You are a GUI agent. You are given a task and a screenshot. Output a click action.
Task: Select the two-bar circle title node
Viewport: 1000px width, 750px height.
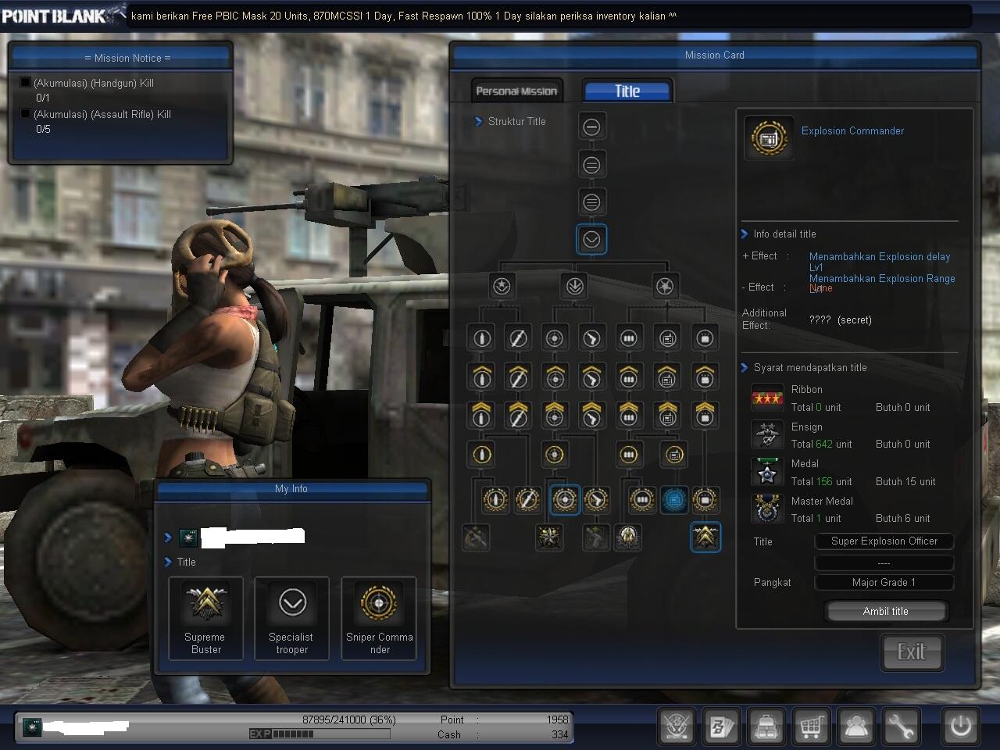591,165
